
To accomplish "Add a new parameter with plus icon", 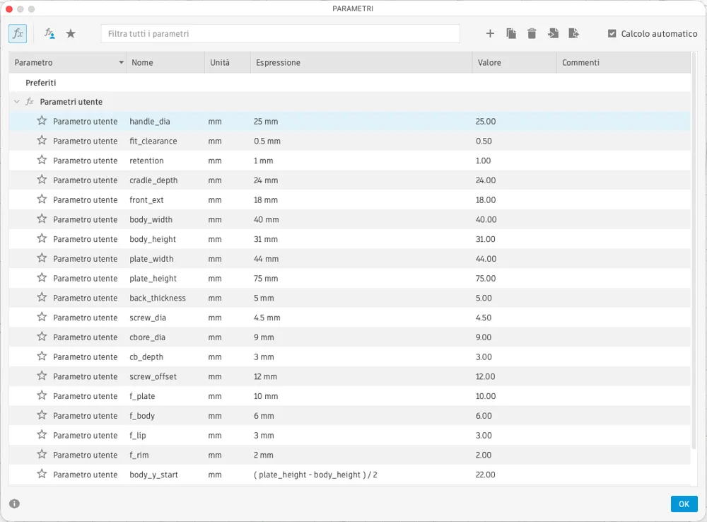I will 490,33.
